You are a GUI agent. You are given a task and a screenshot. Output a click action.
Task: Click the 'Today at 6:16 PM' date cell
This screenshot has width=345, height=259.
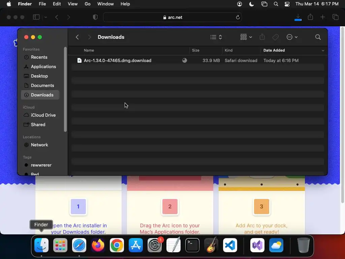point(281,60)
